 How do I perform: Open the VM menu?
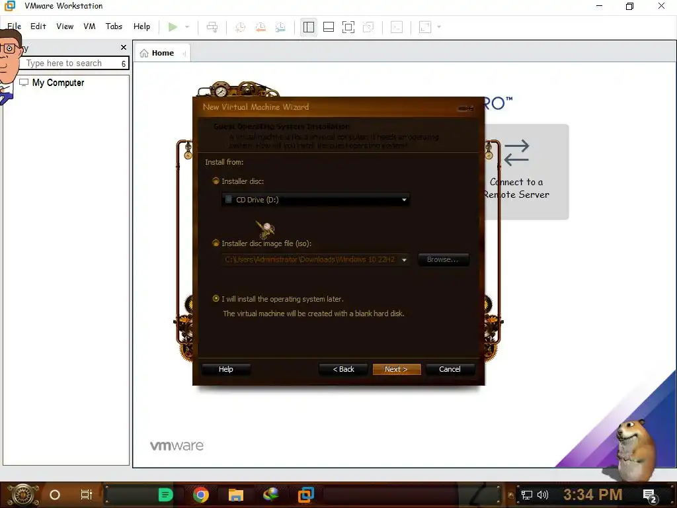coord(89,26)
